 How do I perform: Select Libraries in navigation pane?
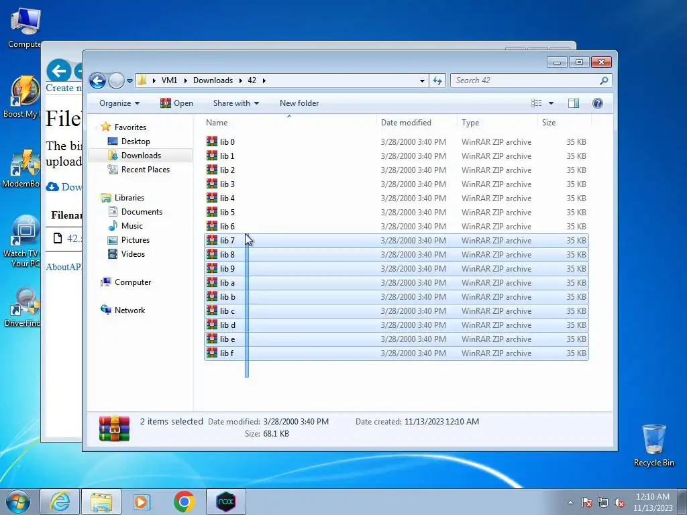point(129,198)
